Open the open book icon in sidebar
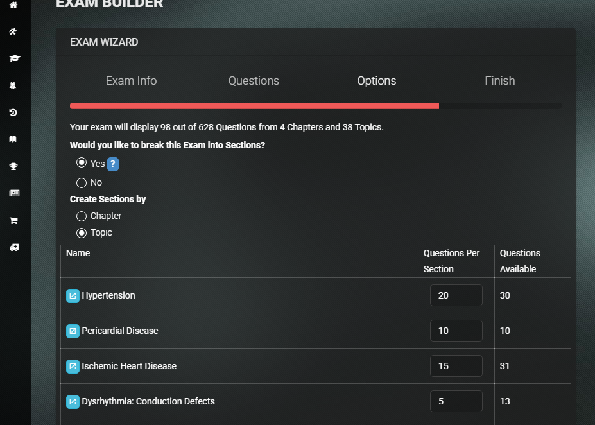Screen dimensions: 595x425 tap(13, 139)
